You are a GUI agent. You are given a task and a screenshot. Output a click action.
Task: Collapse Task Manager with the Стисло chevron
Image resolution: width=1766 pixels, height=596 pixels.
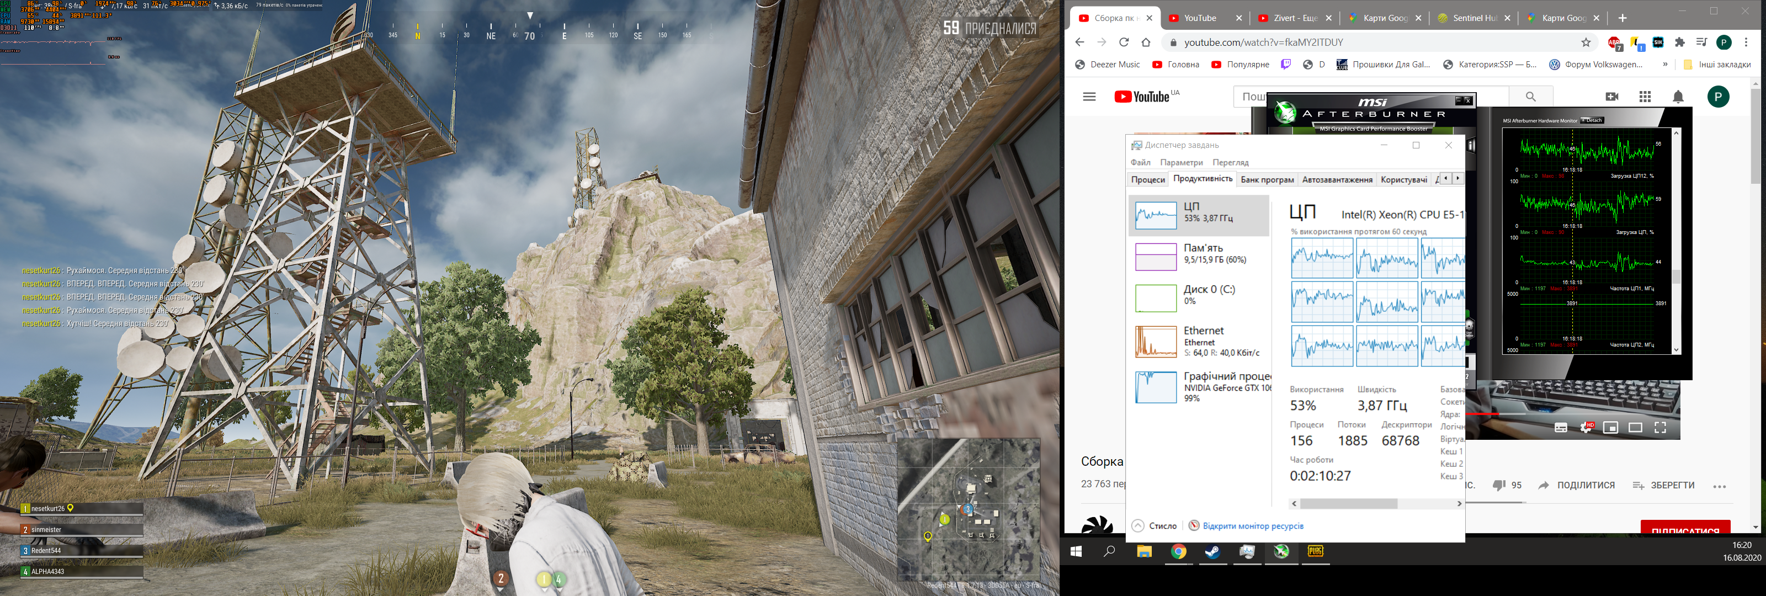pos(1138,525)
